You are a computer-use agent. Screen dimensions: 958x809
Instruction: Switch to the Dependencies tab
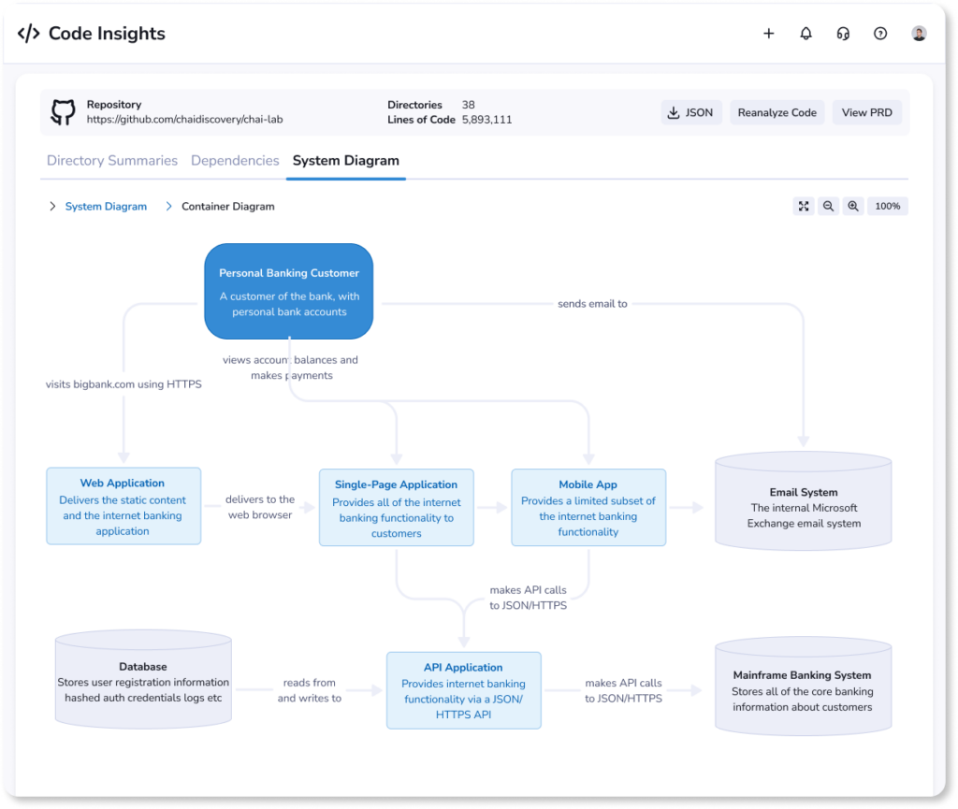pyautogui.click(x=235, y=161)
